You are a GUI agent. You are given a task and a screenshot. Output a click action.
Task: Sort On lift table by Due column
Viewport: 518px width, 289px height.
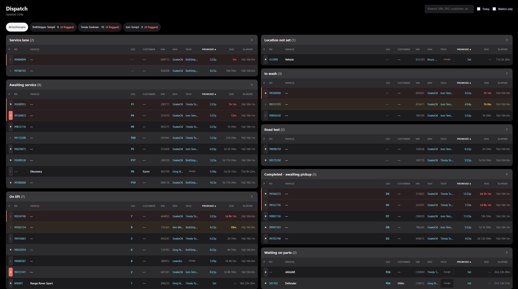pos(231,206)
